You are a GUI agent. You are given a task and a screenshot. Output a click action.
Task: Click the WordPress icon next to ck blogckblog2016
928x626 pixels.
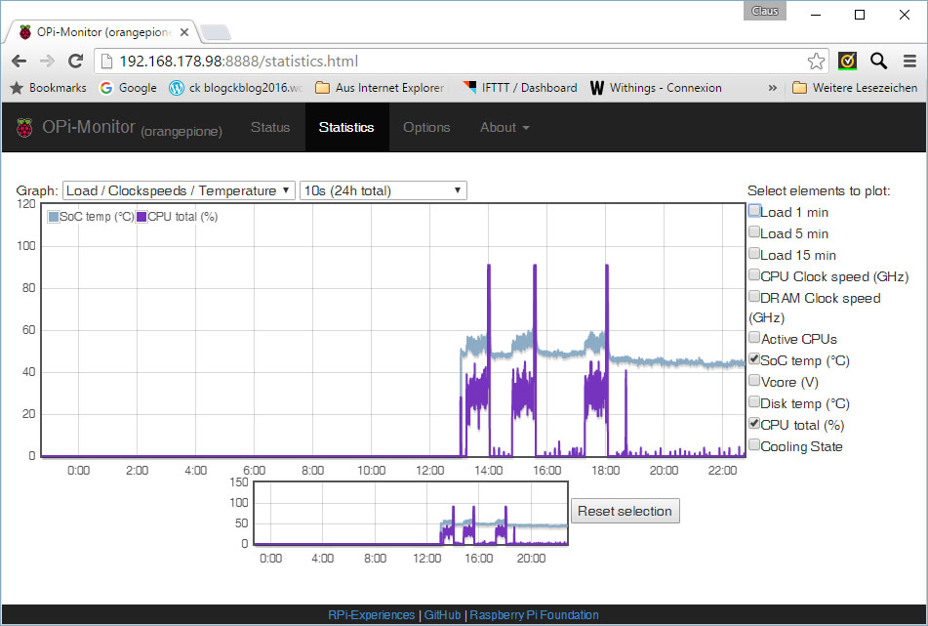pyautogui.click(x=177, y=88)
